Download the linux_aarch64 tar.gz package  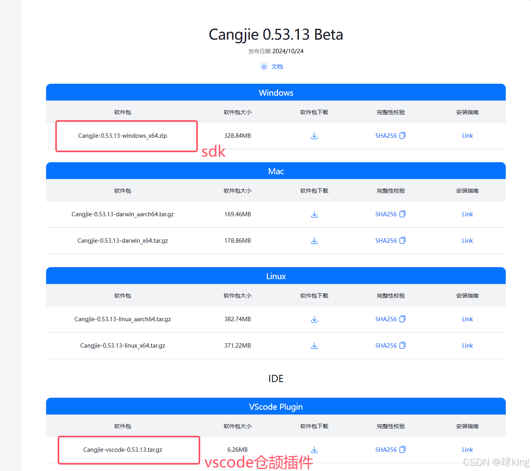pos(314,319)
